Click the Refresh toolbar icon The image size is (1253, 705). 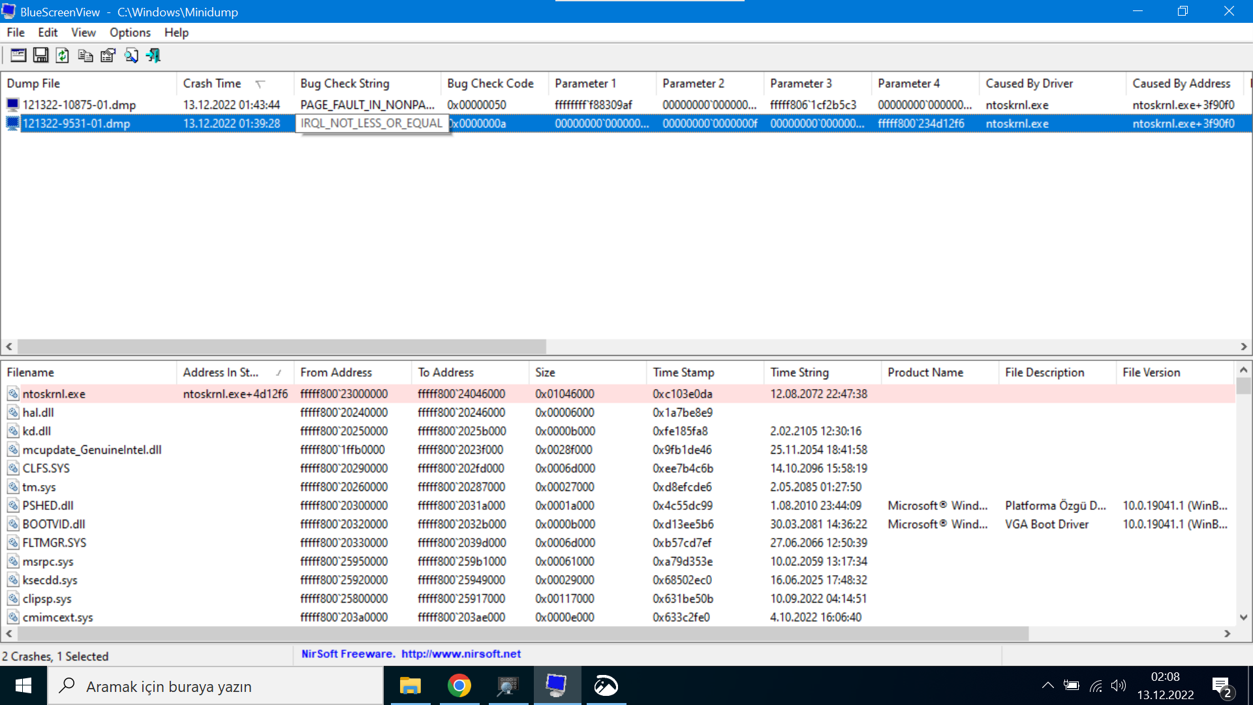pos(63,55)
